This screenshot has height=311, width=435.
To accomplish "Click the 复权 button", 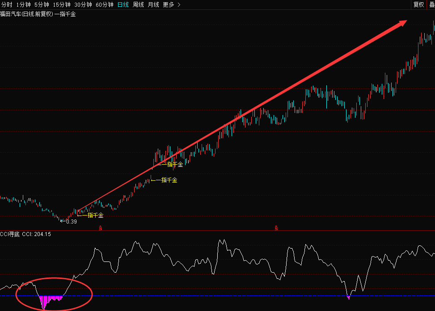I will (x=418, y=5).
